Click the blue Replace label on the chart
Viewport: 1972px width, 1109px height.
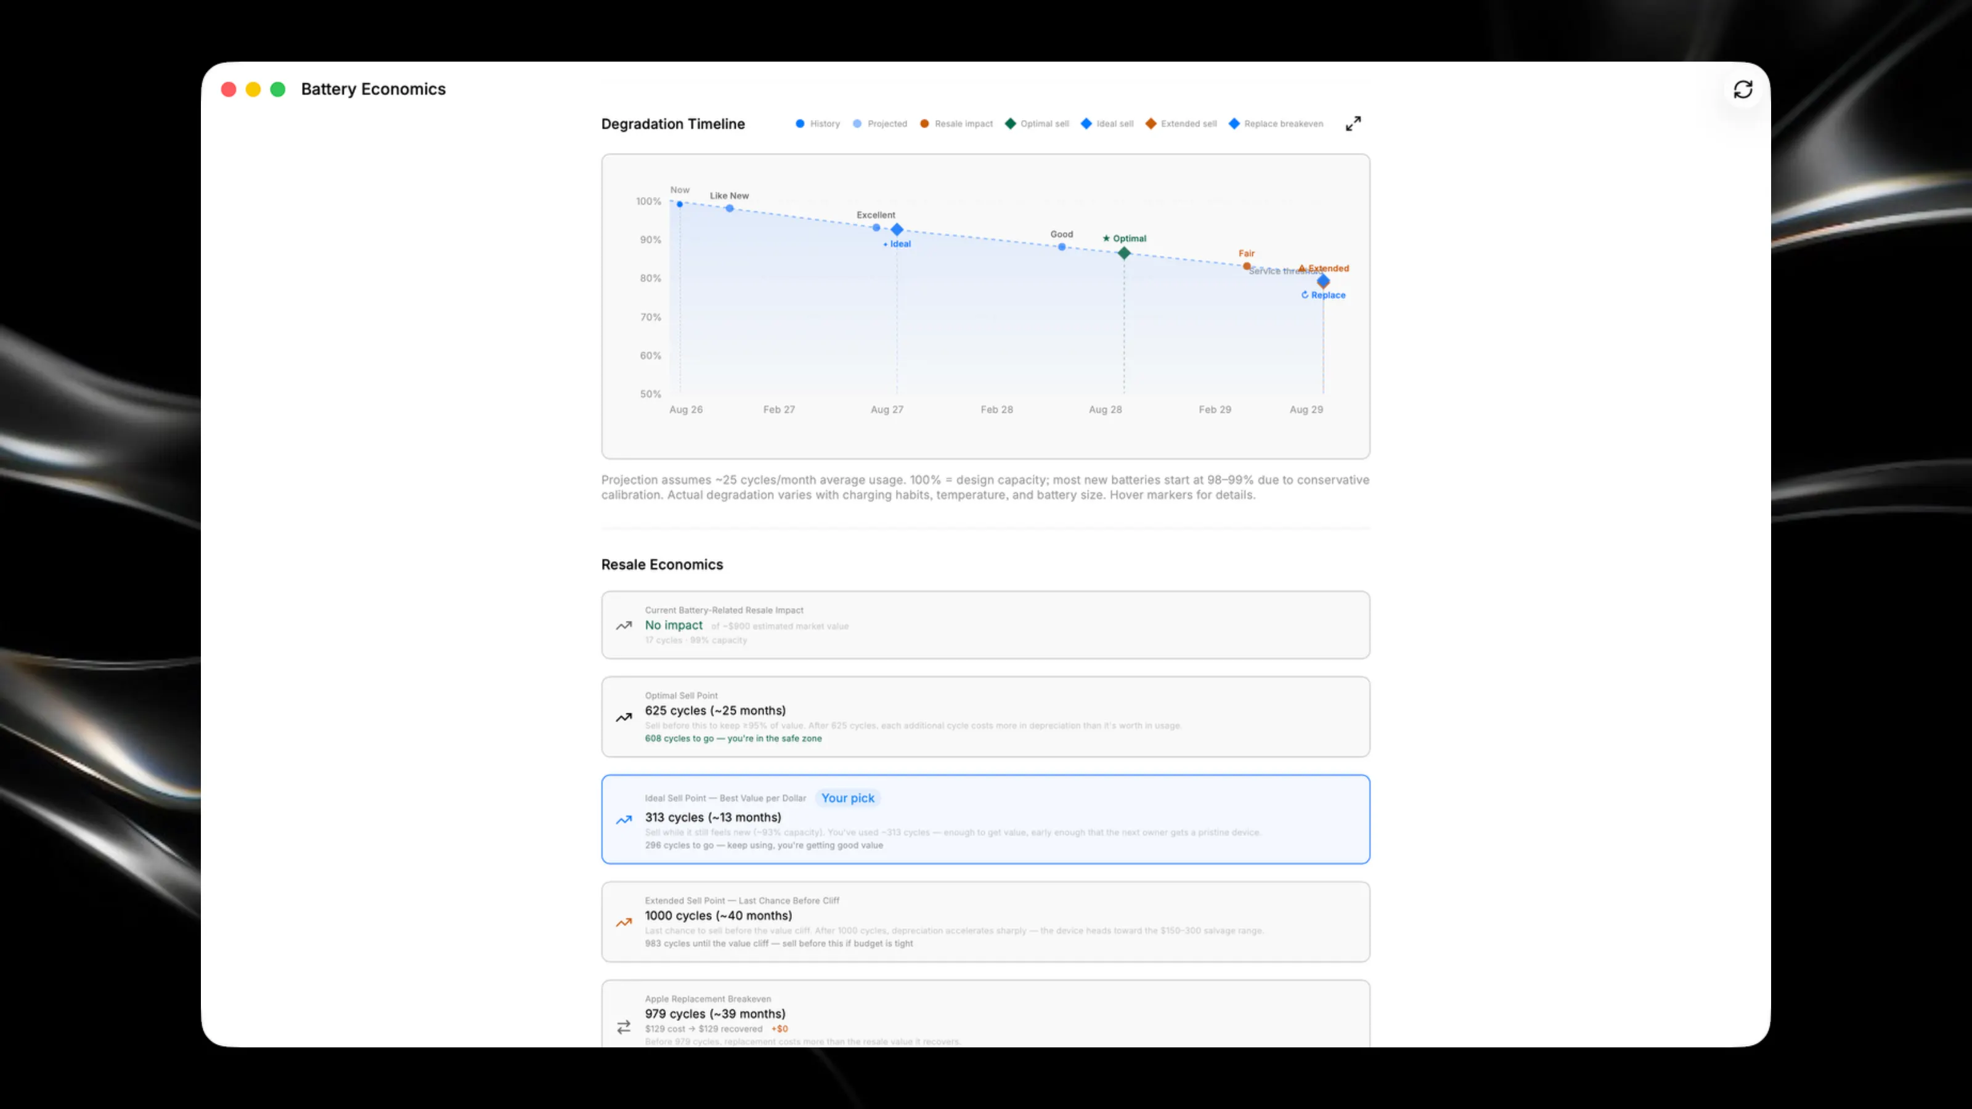tap(1324, 296)
